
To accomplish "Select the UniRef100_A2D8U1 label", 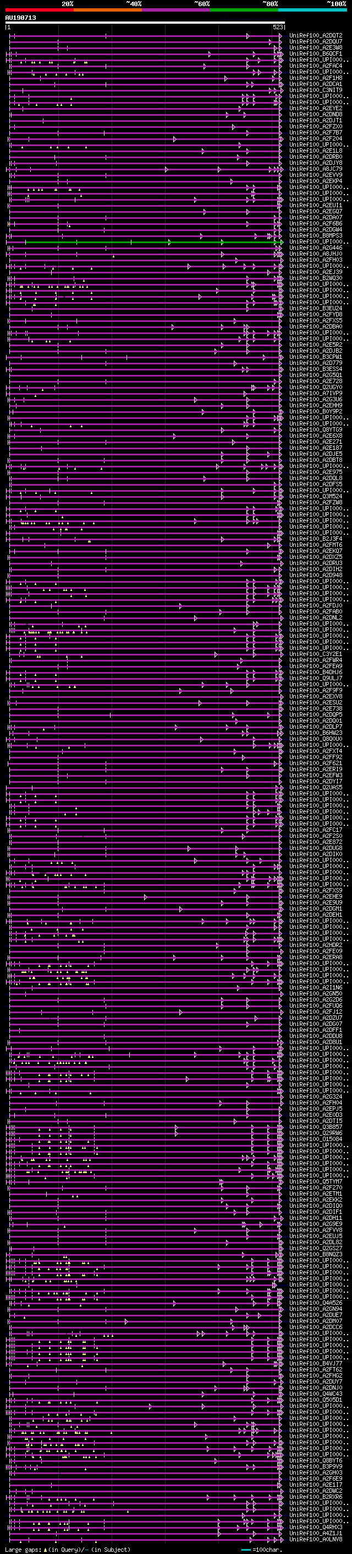I will 315,1042.
